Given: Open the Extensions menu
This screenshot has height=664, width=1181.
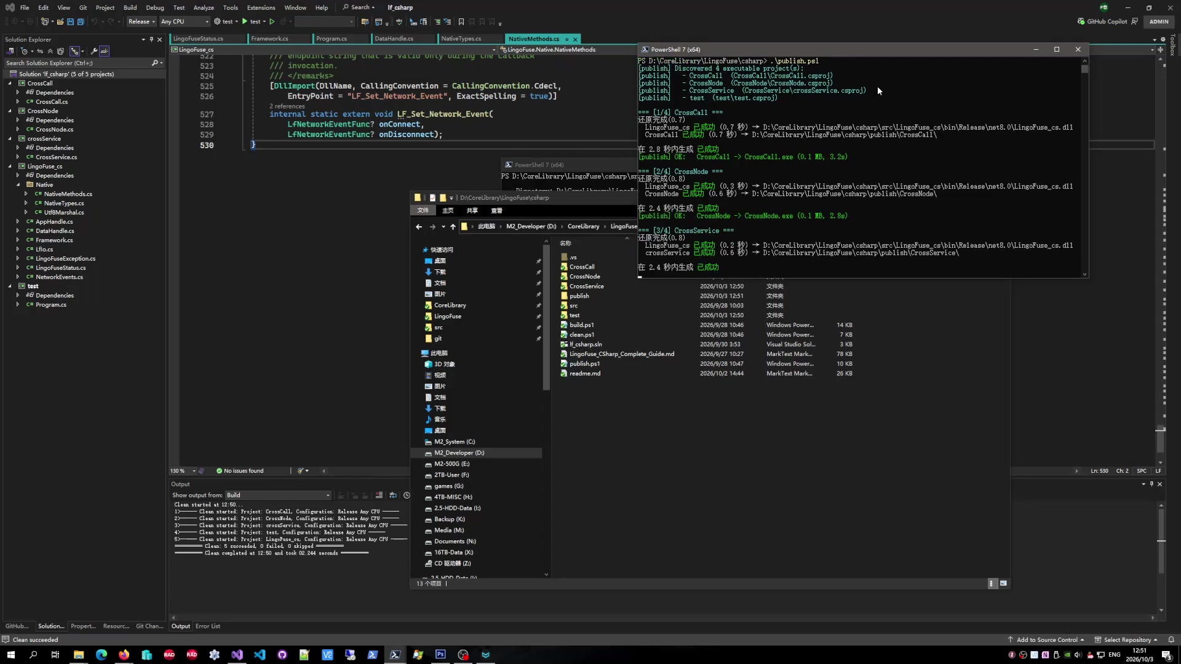Looking at the screenshot, I should 261,7.
